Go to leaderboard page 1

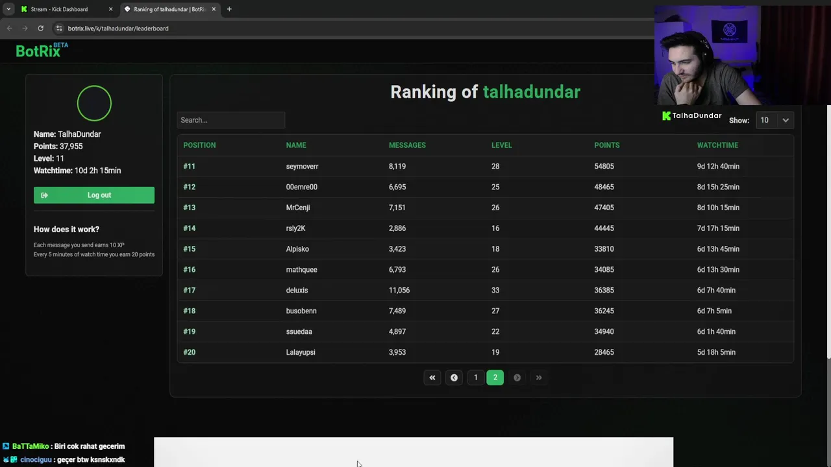click(475, 377)
